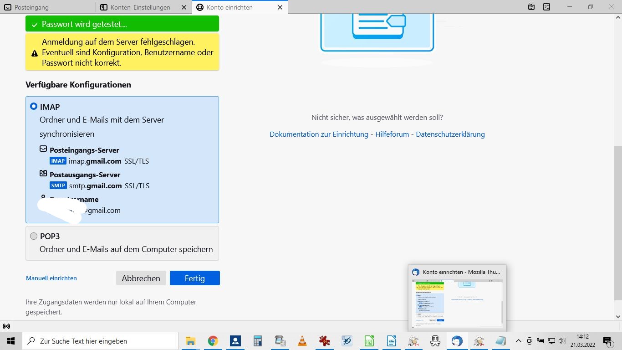
Task: Click the Windows search box
Action: click(100, 341)
